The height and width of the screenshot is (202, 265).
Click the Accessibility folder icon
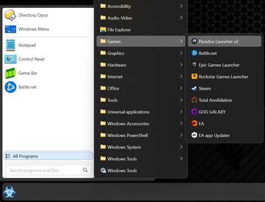tap(103, 6)
